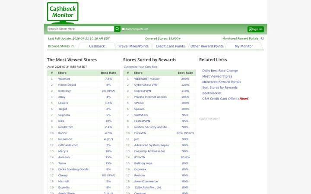311x194 pixels.
Task: Click the Nike store link
Action: (61, 121)
